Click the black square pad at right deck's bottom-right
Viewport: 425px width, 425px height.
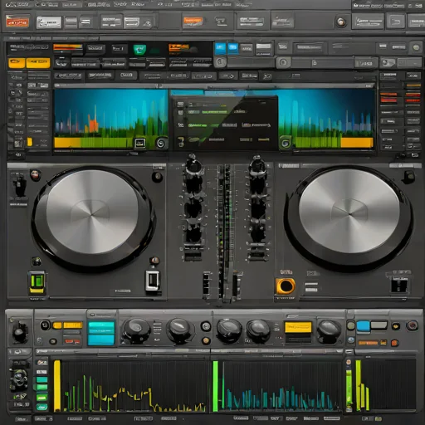[x=399, y=286]
